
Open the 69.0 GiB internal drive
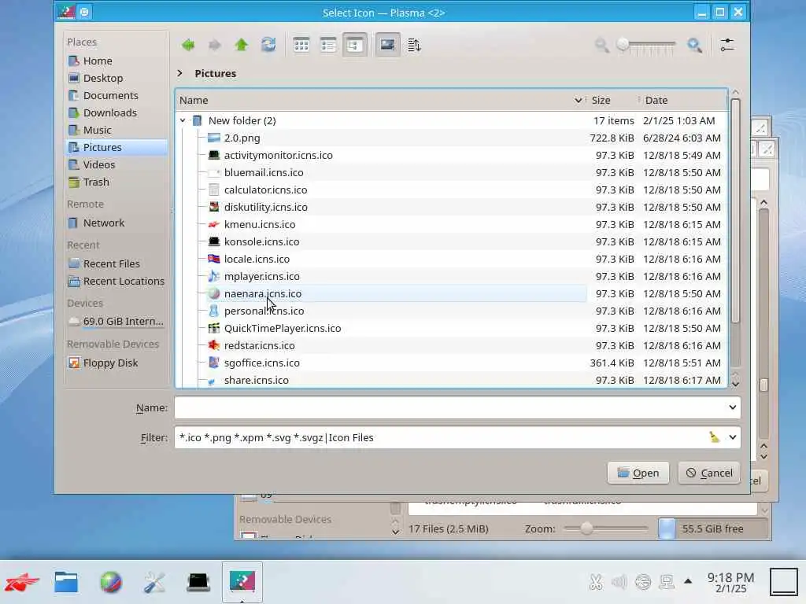point(116,321)
